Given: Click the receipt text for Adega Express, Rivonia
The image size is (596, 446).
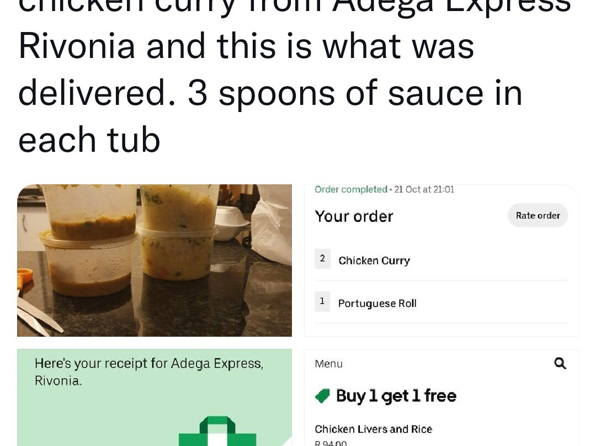Looking at the screenshot, I should pos(149,371).
